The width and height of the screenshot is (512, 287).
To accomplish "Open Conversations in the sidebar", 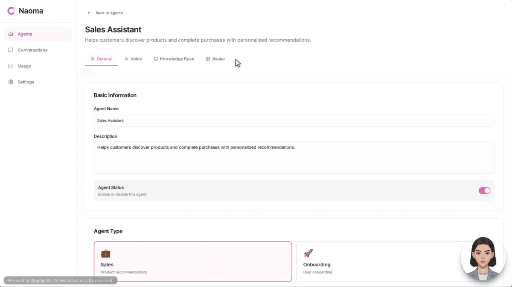I will 38,50.
